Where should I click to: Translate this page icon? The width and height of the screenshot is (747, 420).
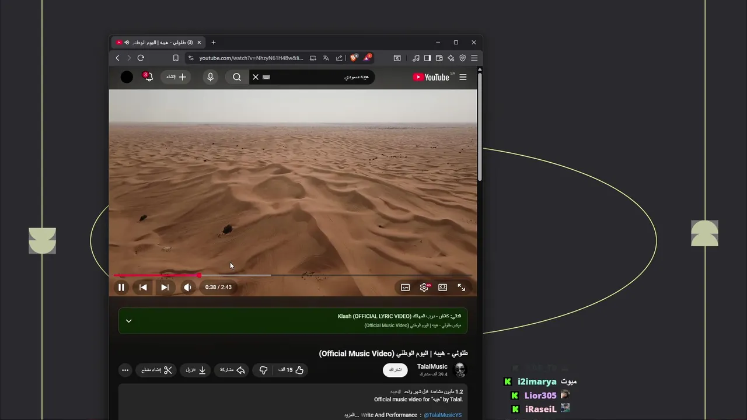(326, 58)
